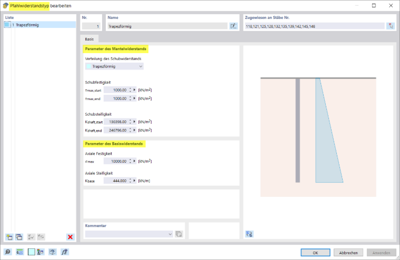Open arrow menu next to Kshaft,start value
This screenshot has width=400, height=260.
[134, 122]
